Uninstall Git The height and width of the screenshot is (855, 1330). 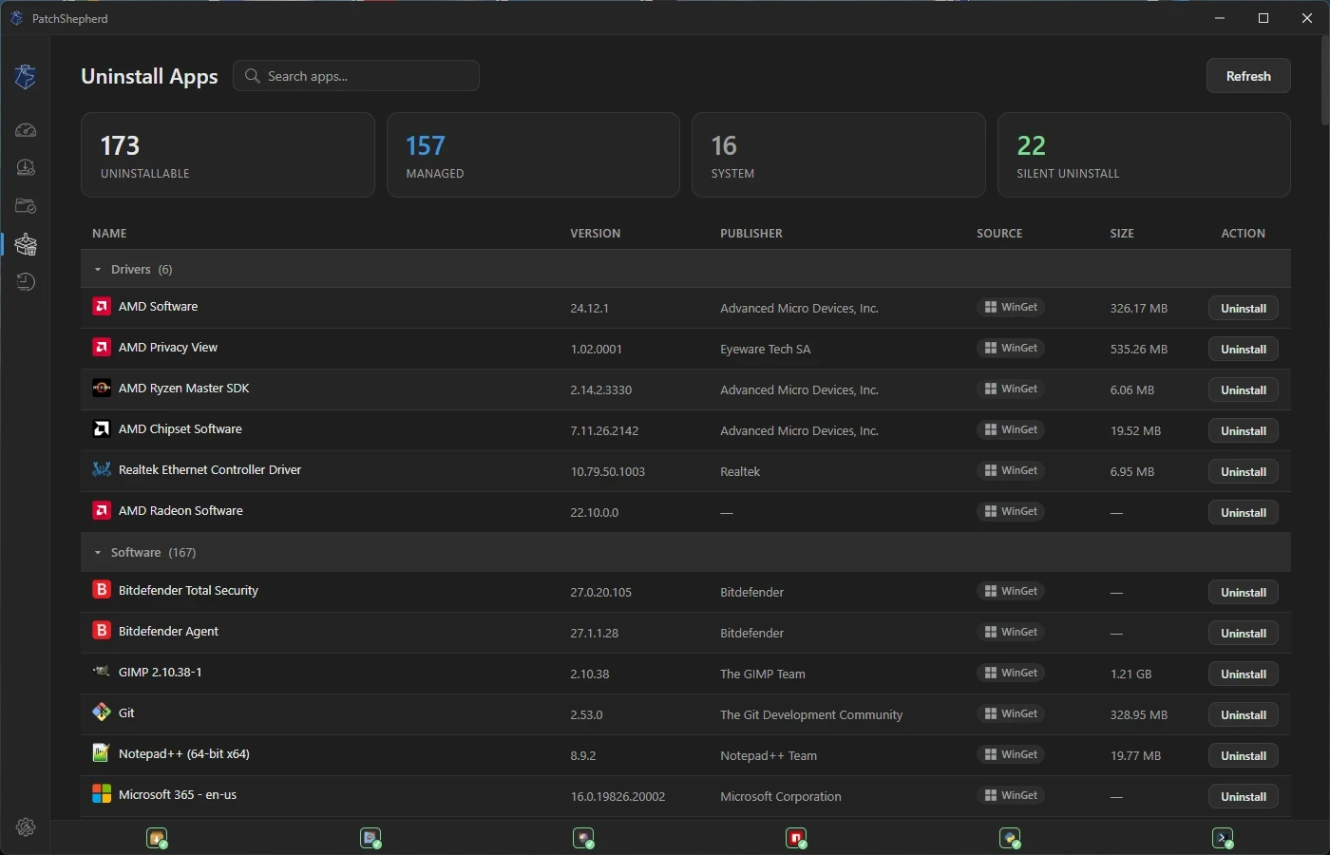click(x=1244, y=715)
